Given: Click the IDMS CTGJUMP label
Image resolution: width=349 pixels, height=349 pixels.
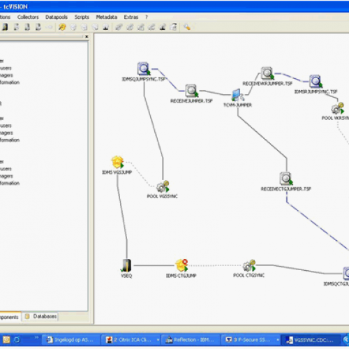Looking at the screenshot, I should tap(181, 276).
